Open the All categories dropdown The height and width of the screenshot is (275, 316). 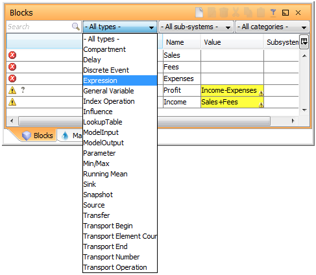point(273,27)
